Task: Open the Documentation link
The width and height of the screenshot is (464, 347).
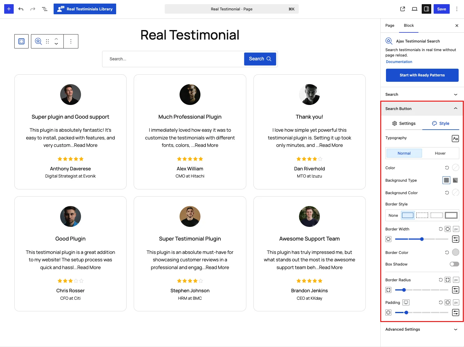Action: click(x=399, y=62)
